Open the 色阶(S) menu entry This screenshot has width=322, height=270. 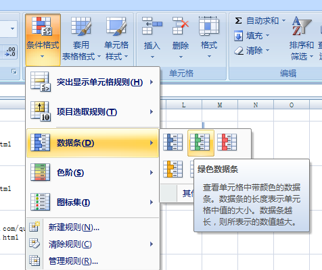(93, 173)
